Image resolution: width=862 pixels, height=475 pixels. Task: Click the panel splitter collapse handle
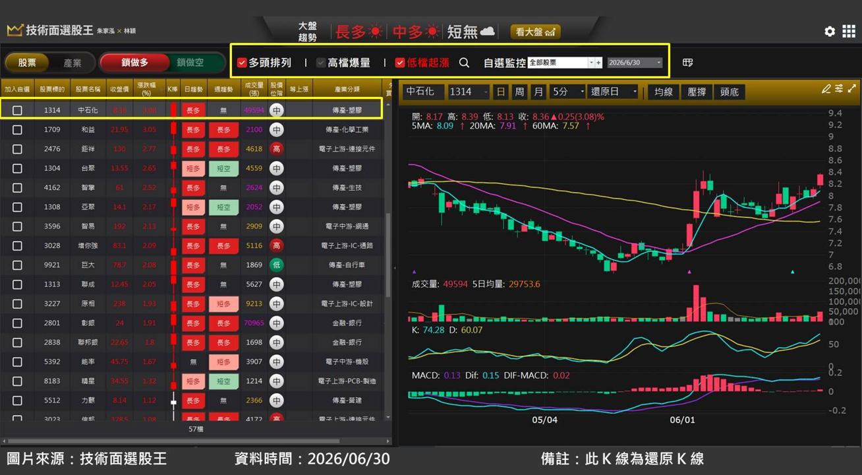point(395,268)
